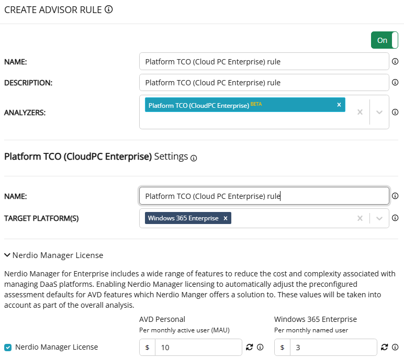This screenshot has width=404, height=358.
Task: Click the 'Per monthly named user' text
Action: [x=311, y=330]
